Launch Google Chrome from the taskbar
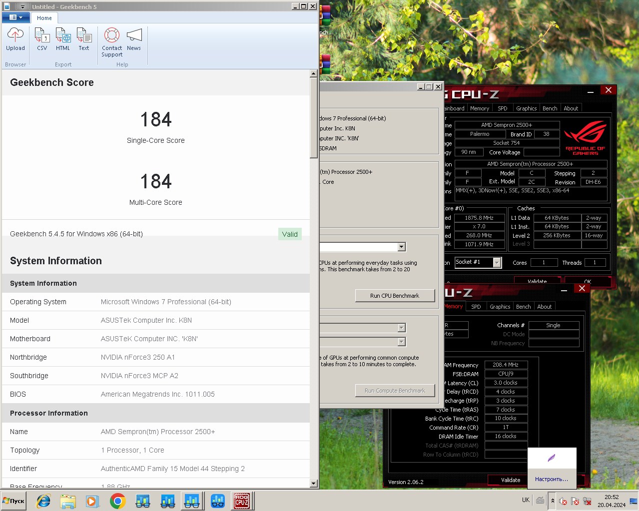The width and height of the screenshot is (639, 511). tap(117, 501)
